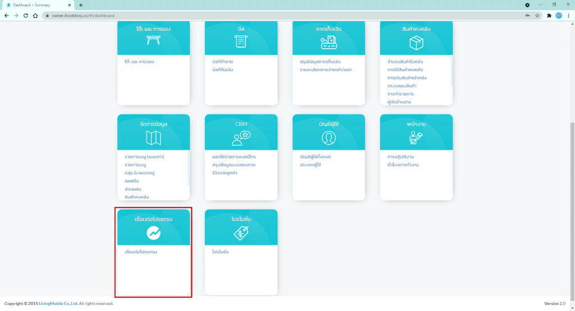Screen dimensions: 575x311
Task: Open a new browser tab
Action: tap(81, 5)
